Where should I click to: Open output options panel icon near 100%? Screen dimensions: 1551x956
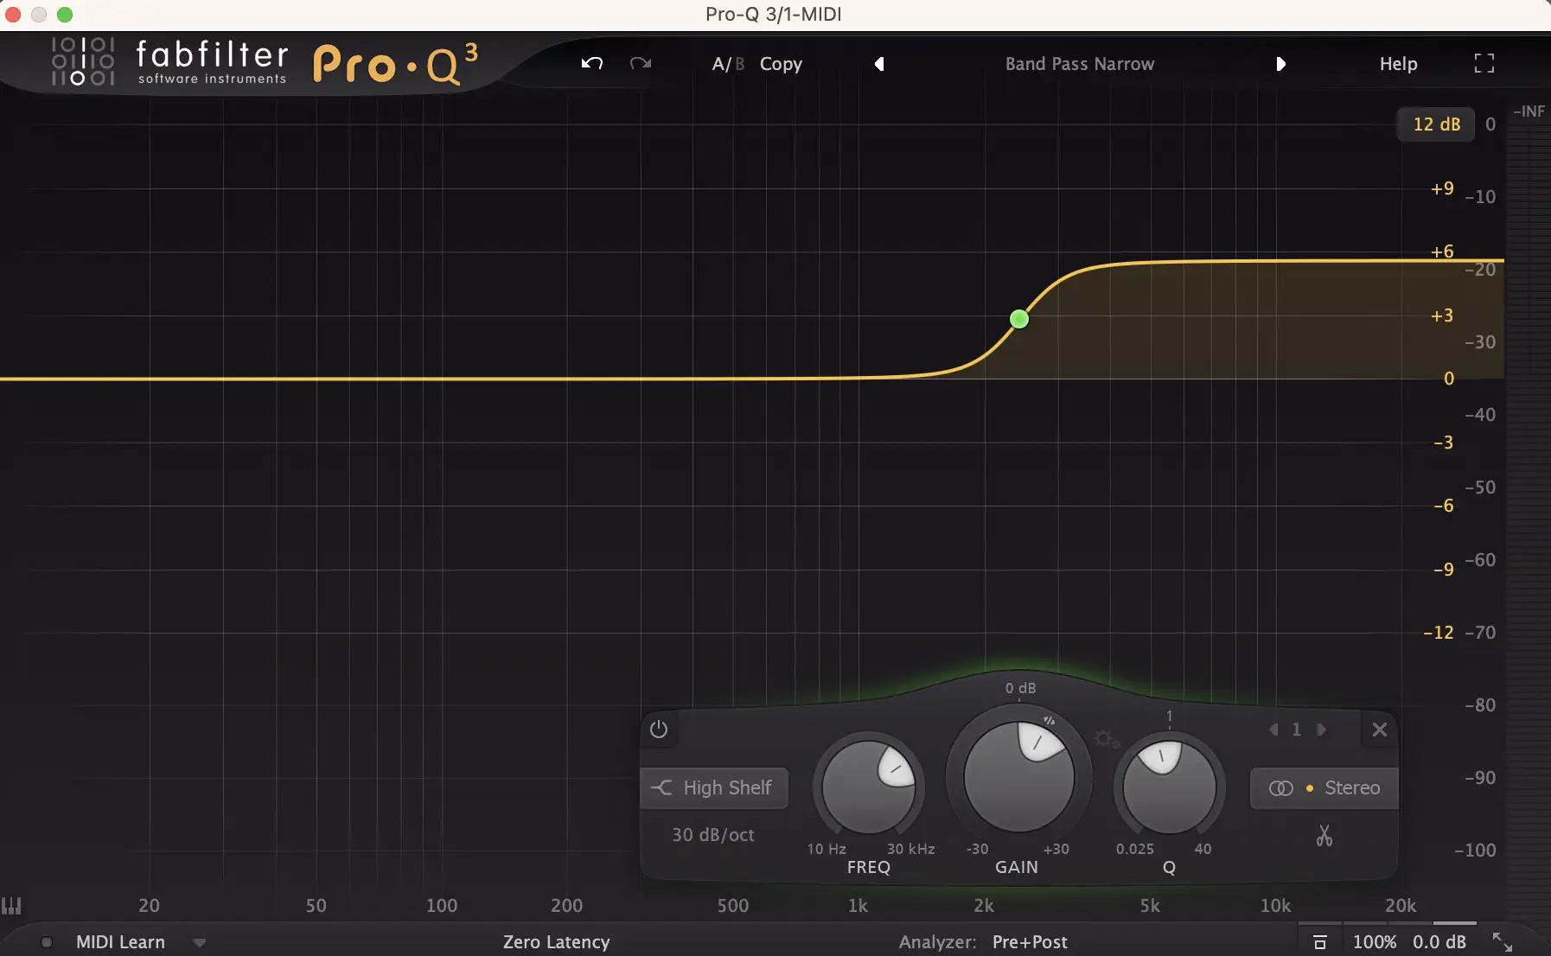pos(1319,942)
